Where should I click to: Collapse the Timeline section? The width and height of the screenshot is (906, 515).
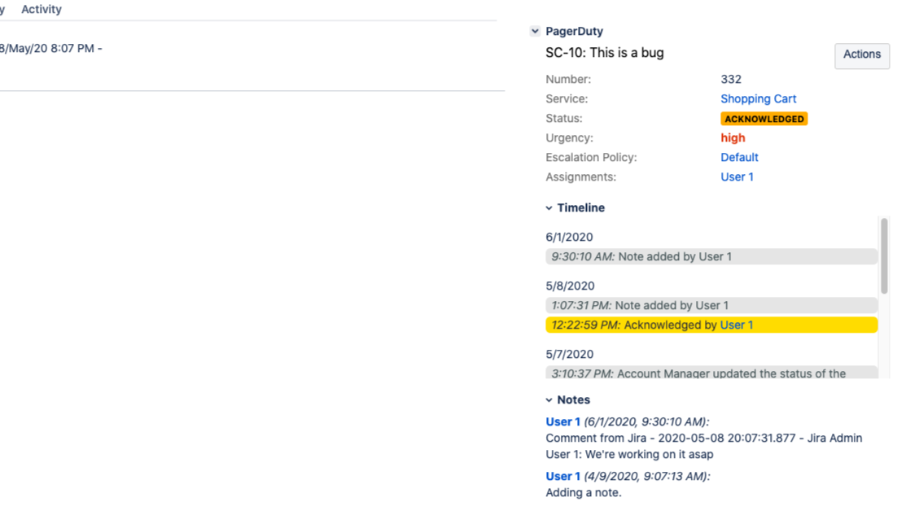(549, 208)
